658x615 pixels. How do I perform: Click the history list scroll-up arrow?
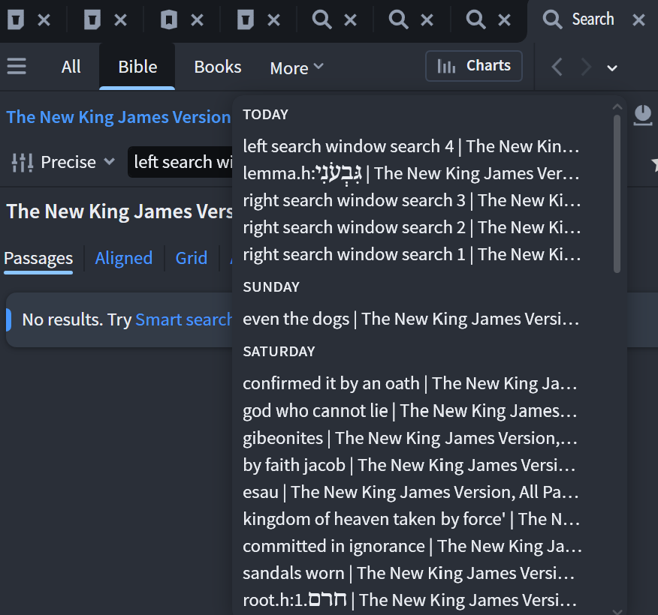coord(617,107)
